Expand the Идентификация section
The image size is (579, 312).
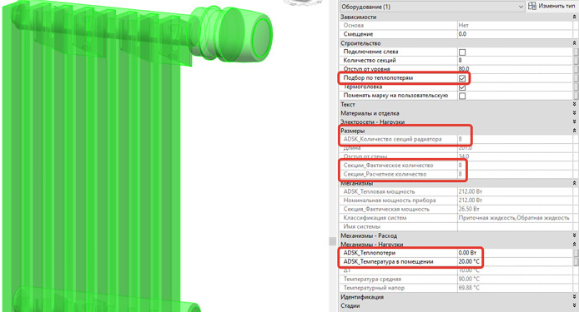click(x=574, y=296)
